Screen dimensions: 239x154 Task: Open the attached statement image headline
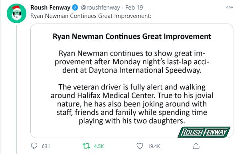pyautogui.click(x=132, y=36)
